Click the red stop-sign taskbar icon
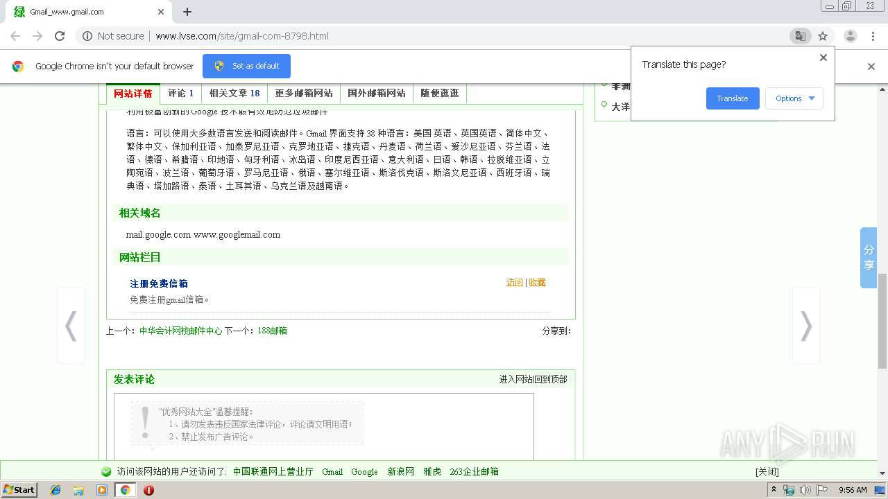888x499 pixels. (x=148, y=490)
